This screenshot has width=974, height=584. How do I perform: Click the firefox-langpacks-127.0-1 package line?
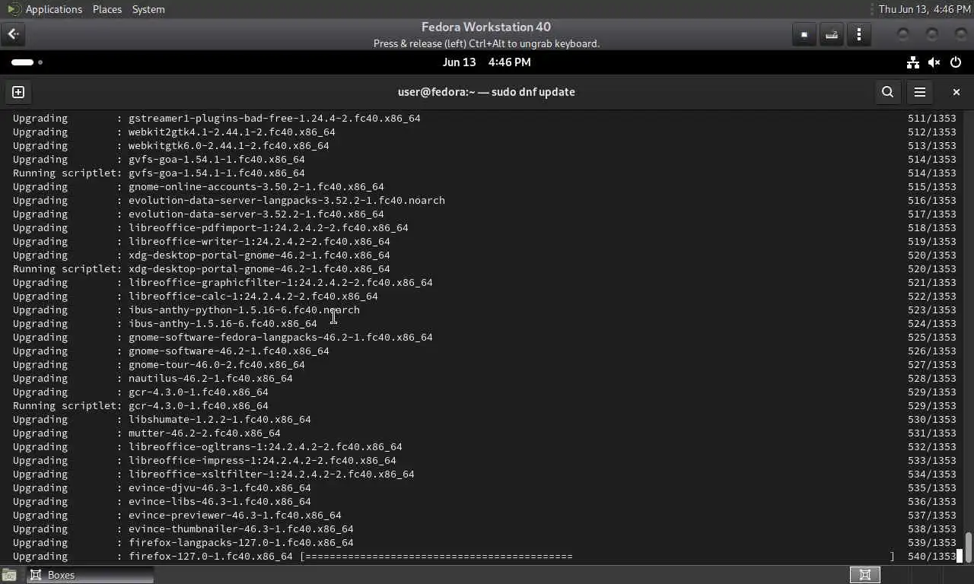[x=183, y=543]
